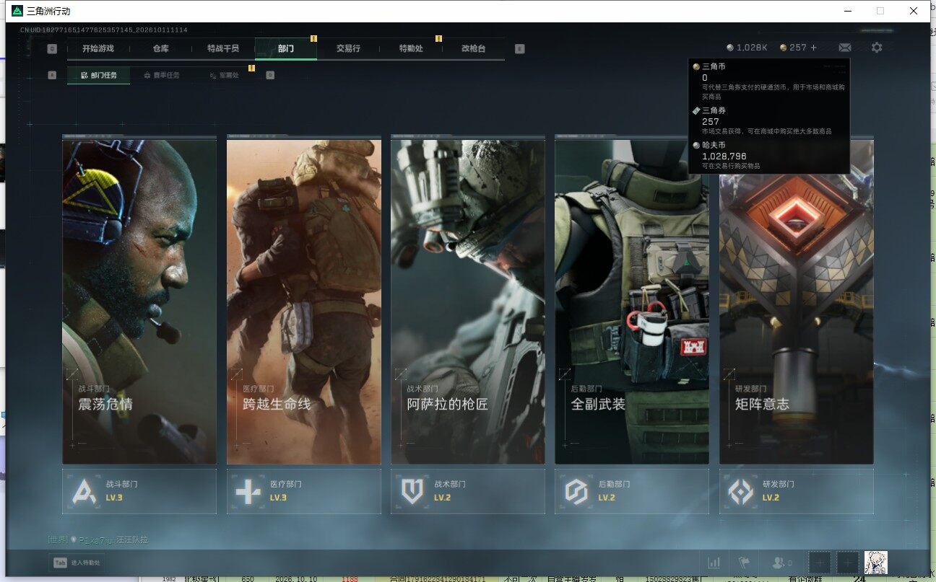Open the friends icon showing 0
The image size is (936, 582).
[x=782, y=563]
